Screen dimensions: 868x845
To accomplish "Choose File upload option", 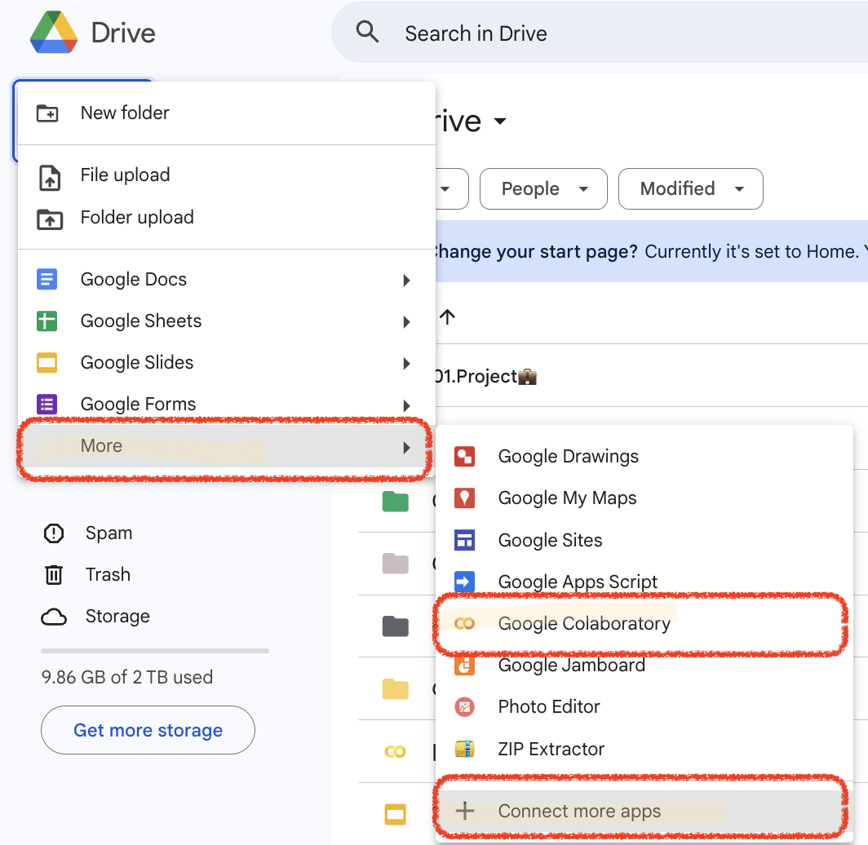I will pyautogui.click(x=227, y=175).
